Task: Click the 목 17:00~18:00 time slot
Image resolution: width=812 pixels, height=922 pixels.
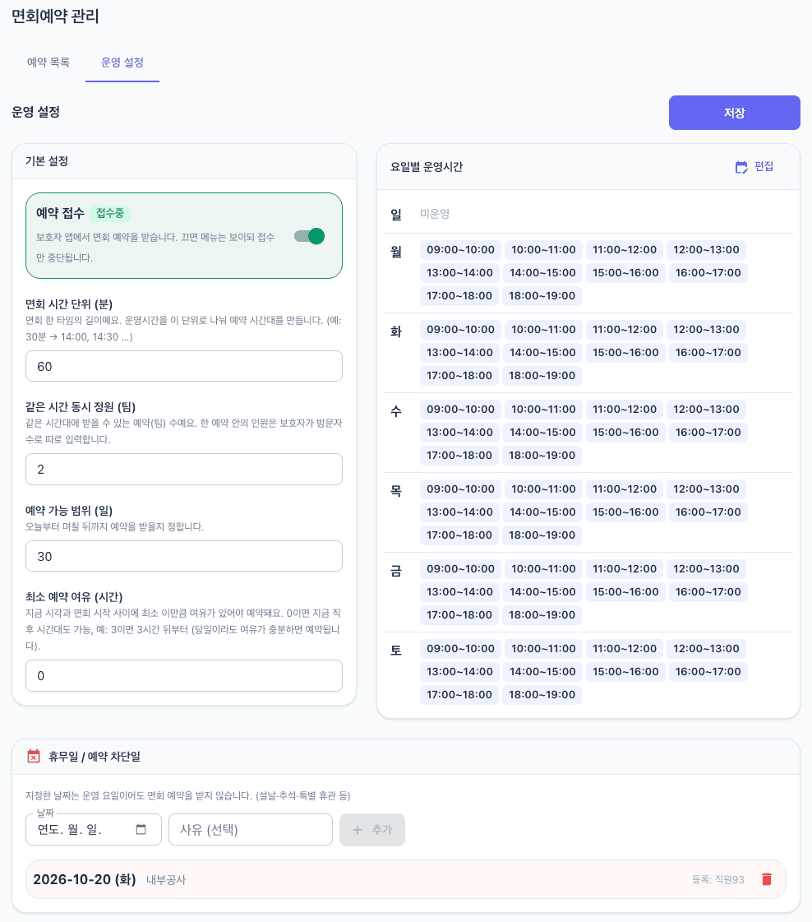Action: (459, 535)
